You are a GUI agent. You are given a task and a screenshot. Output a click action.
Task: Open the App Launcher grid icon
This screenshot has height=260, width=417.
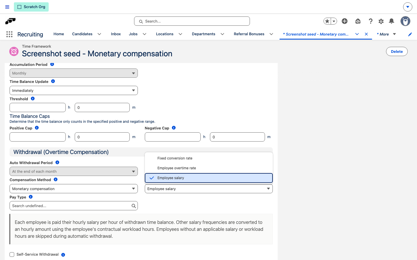(x=9, y=34)
